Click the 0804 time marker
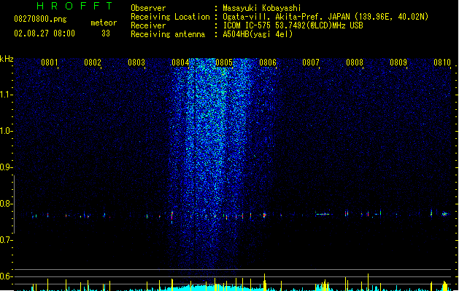 [x=180, y=63]
